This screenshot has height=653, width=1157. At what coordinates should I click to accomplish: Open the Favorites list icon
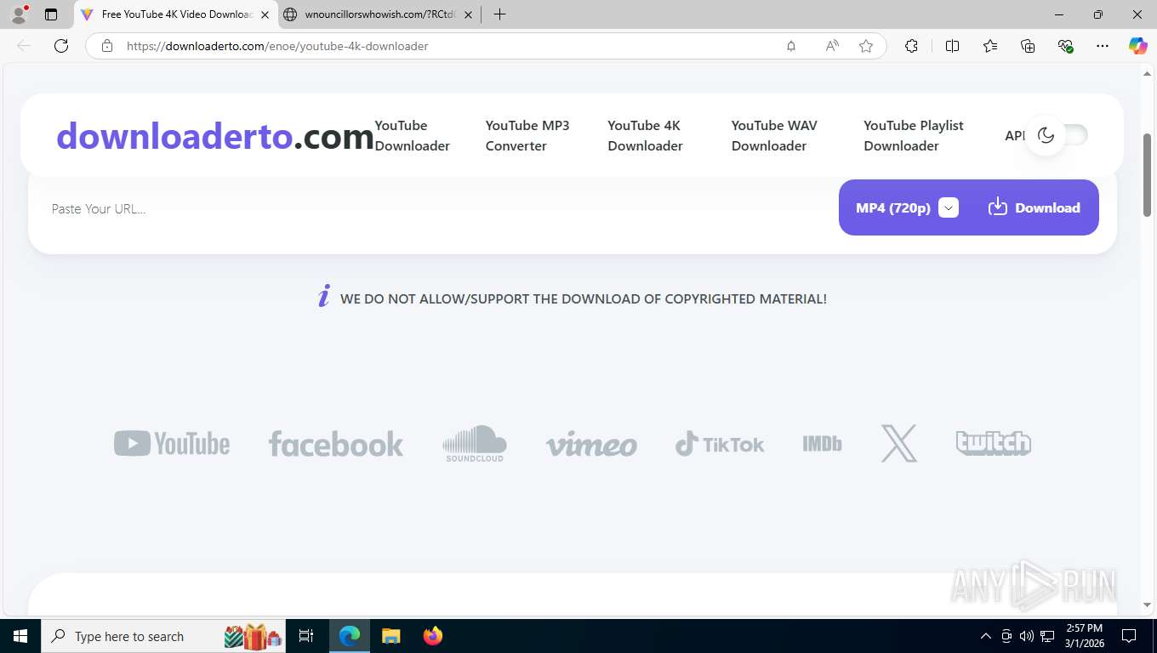tap(990, 46)
